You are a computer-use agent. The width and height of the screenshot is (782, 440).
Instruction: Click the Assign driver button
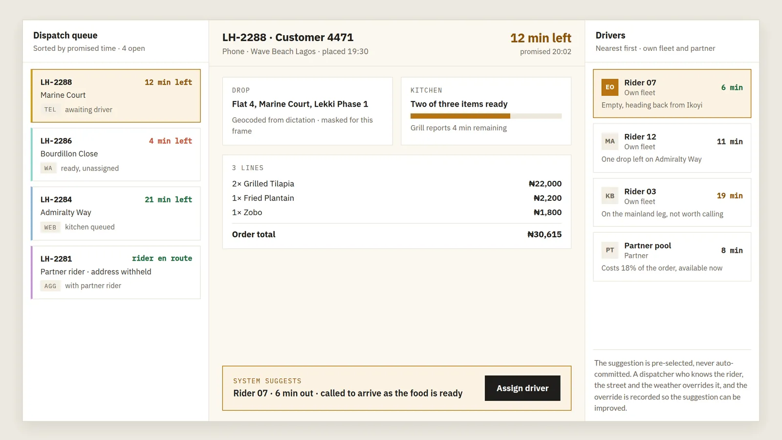522,388
